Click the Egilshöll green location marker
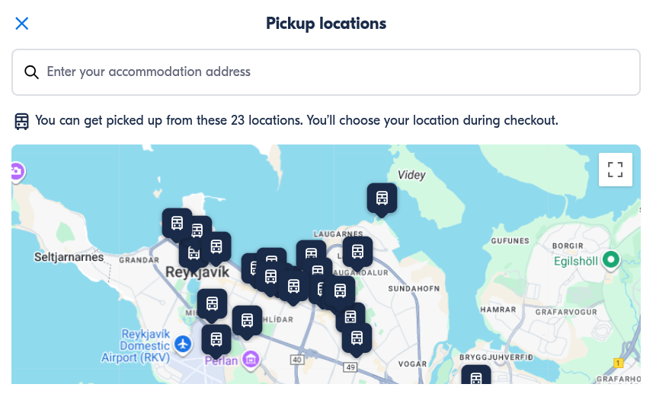The width and height of the screenshot is (656, 400). pos(610,260)
